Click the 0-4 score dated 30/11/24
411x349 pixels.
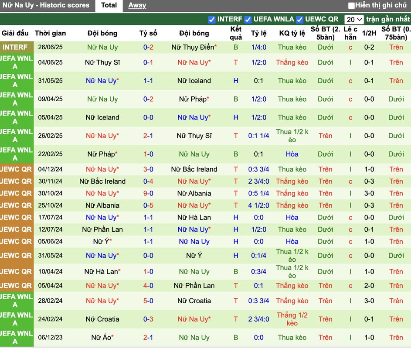pyautogui.click(x=148, y=181)
